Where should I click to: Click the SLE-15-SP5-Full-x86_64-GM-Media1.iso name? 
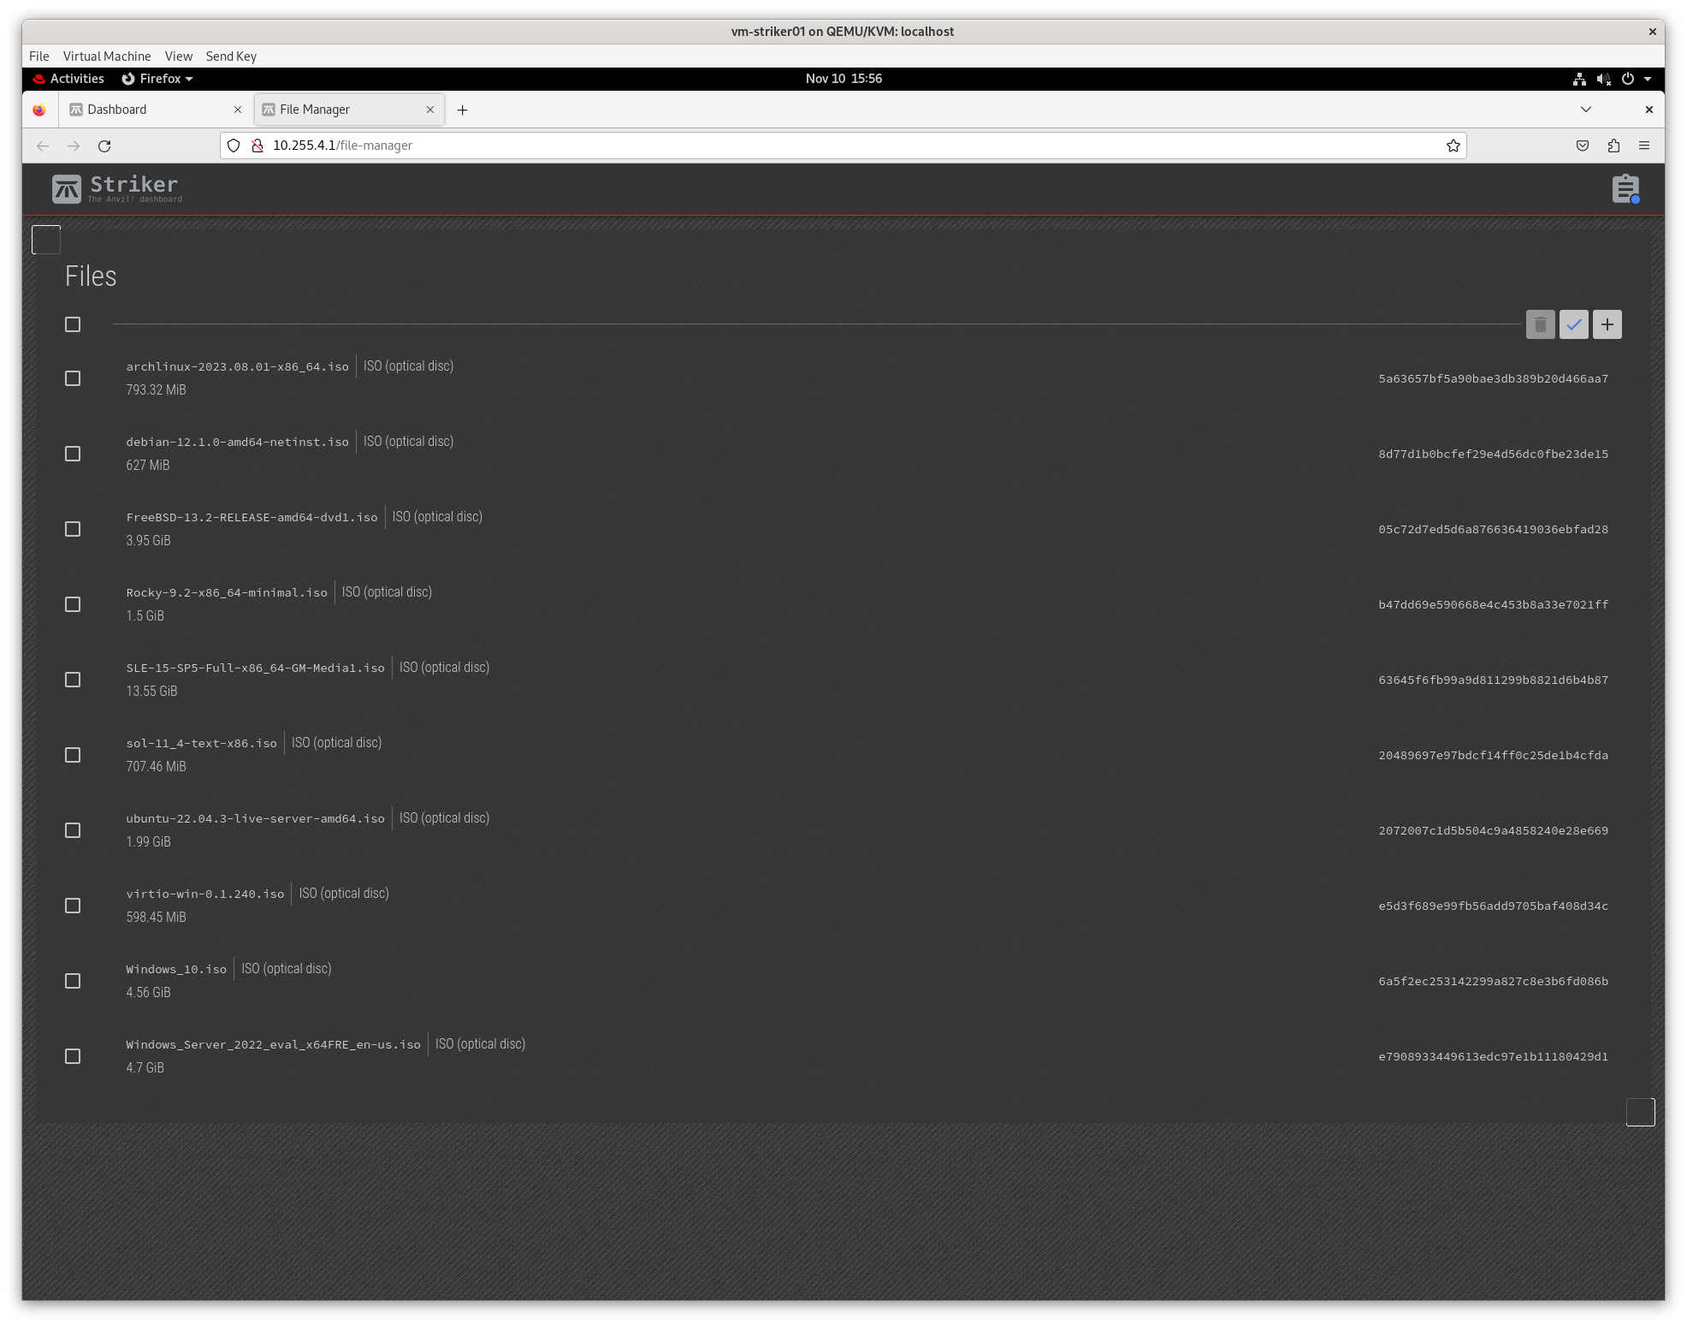coord(256,668)
